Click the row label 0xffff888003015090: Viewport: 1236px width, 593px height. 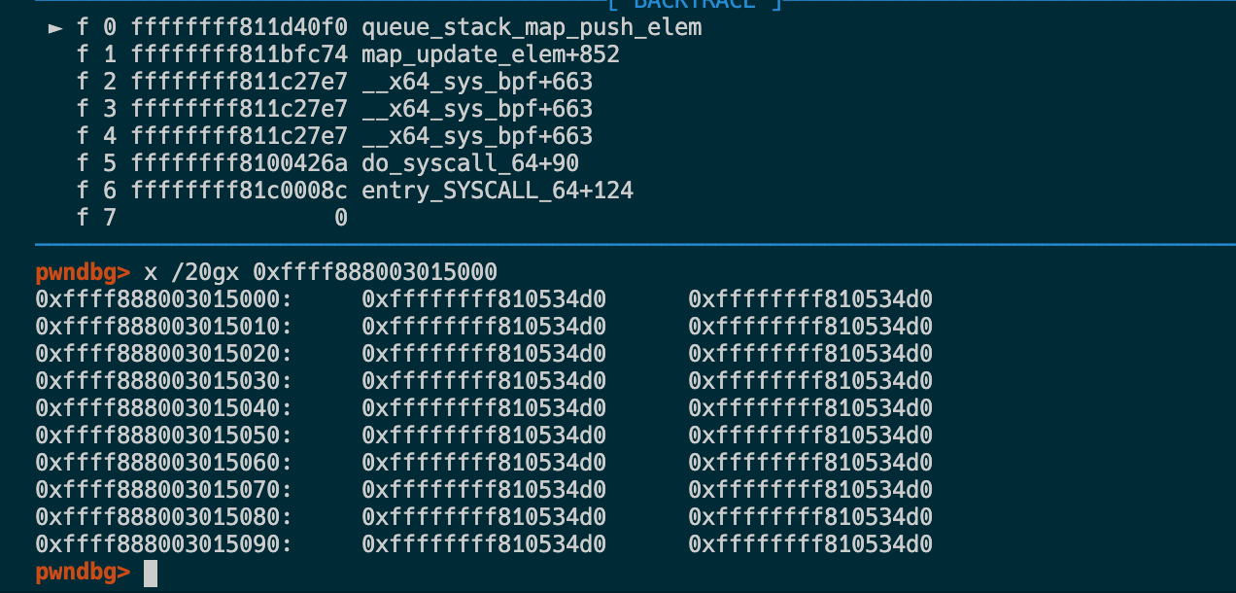click(x=164, y=544)
